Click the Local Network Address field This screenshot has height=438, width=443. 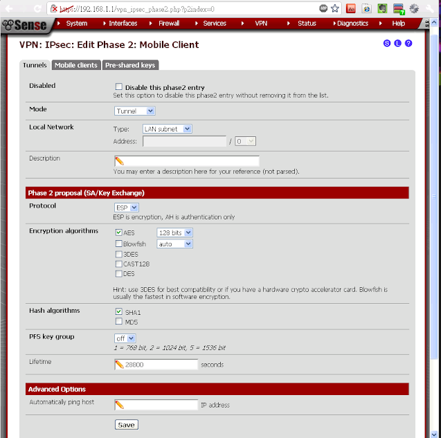click(x=185, y=141)
